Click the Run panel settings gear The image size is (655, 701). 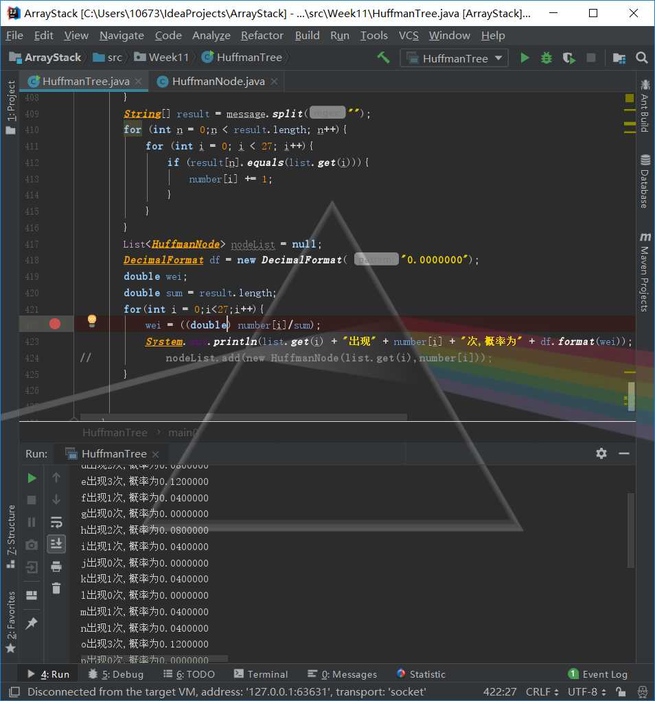(x=601, y=453)
